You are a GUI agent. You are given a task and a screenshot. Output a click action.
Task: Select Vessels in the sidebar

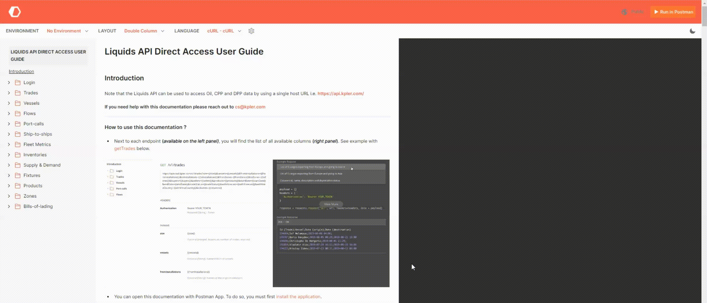click(31, 103)
